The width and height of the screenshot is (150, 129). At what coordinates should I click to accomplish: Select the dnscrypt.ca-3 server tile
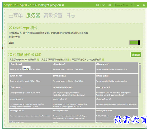click(x=74, y=103)
